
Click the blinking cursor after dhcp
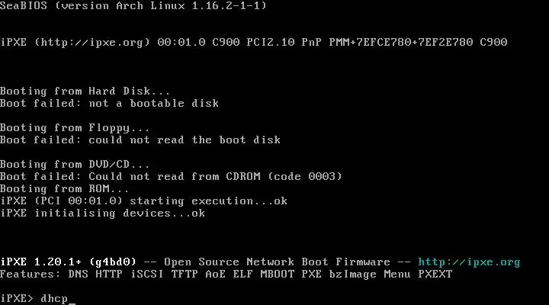[73, 300]
